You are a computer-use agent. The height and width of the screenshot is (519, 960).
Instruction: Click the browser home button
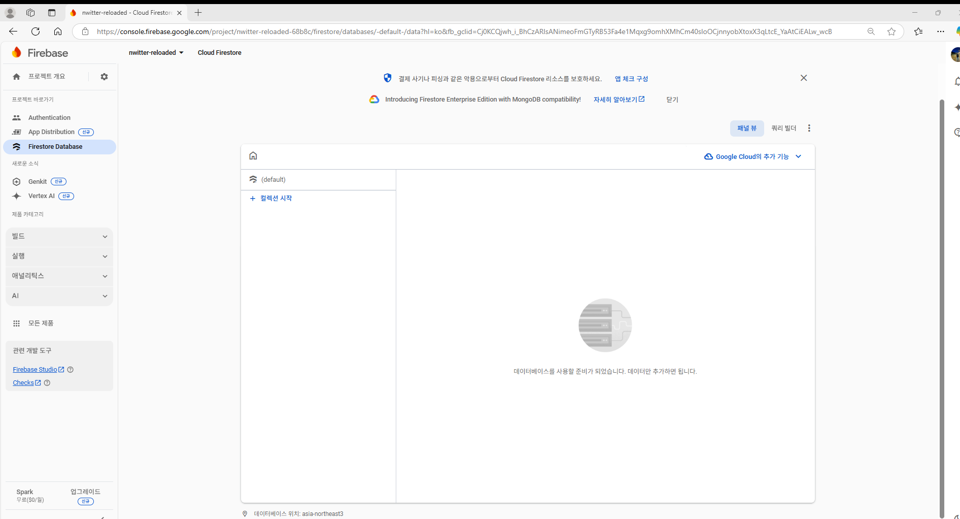pyautogui.click(x=58, y=31)
